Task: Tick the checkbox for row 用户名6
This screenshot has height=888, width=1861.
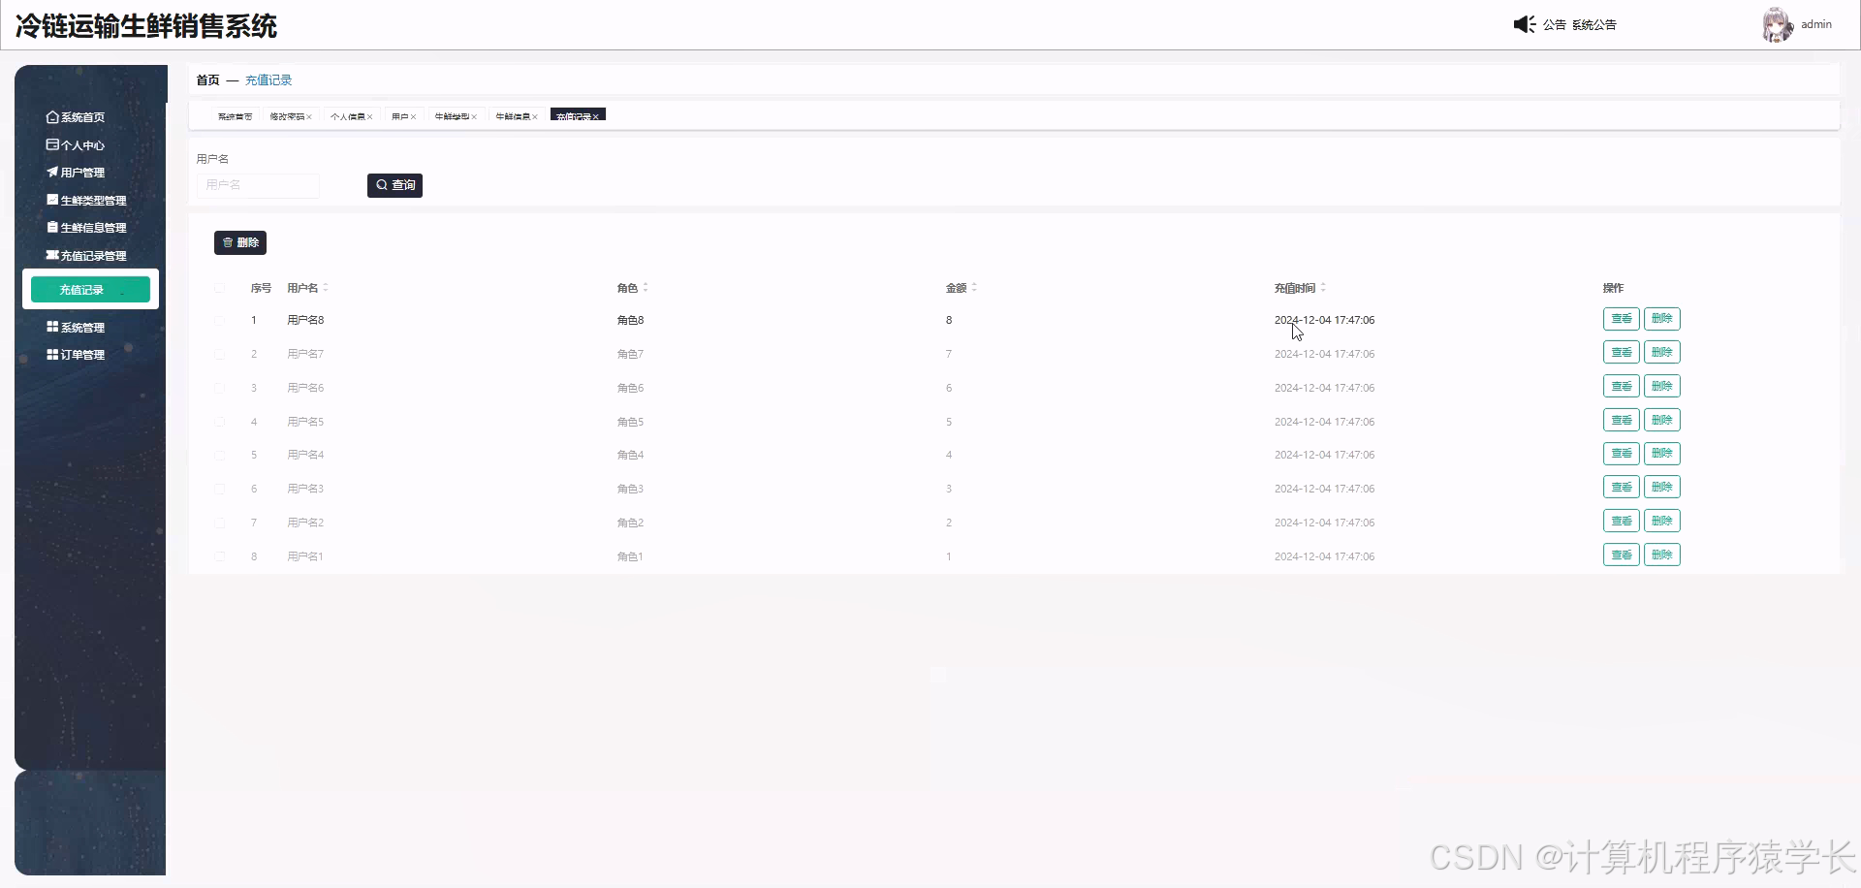Action: coord(220,388)
